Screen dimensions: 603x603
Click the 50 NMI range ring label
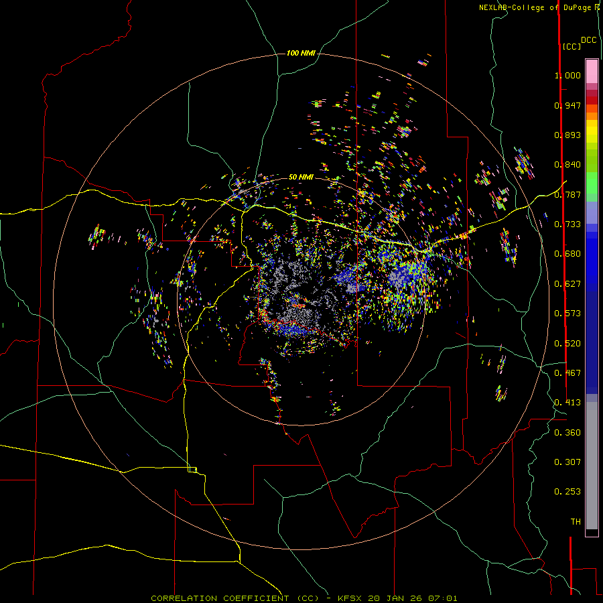tap(301, 177)
